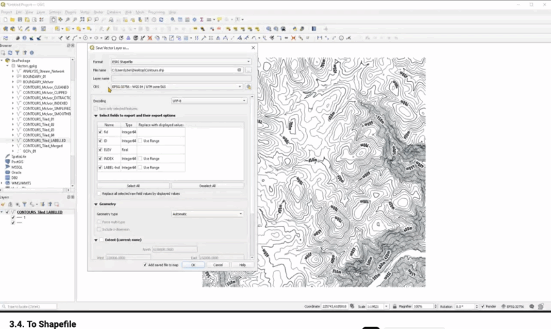Toggle the Render checkbox in status bar
Screen dimensions: 551x329
483,306
